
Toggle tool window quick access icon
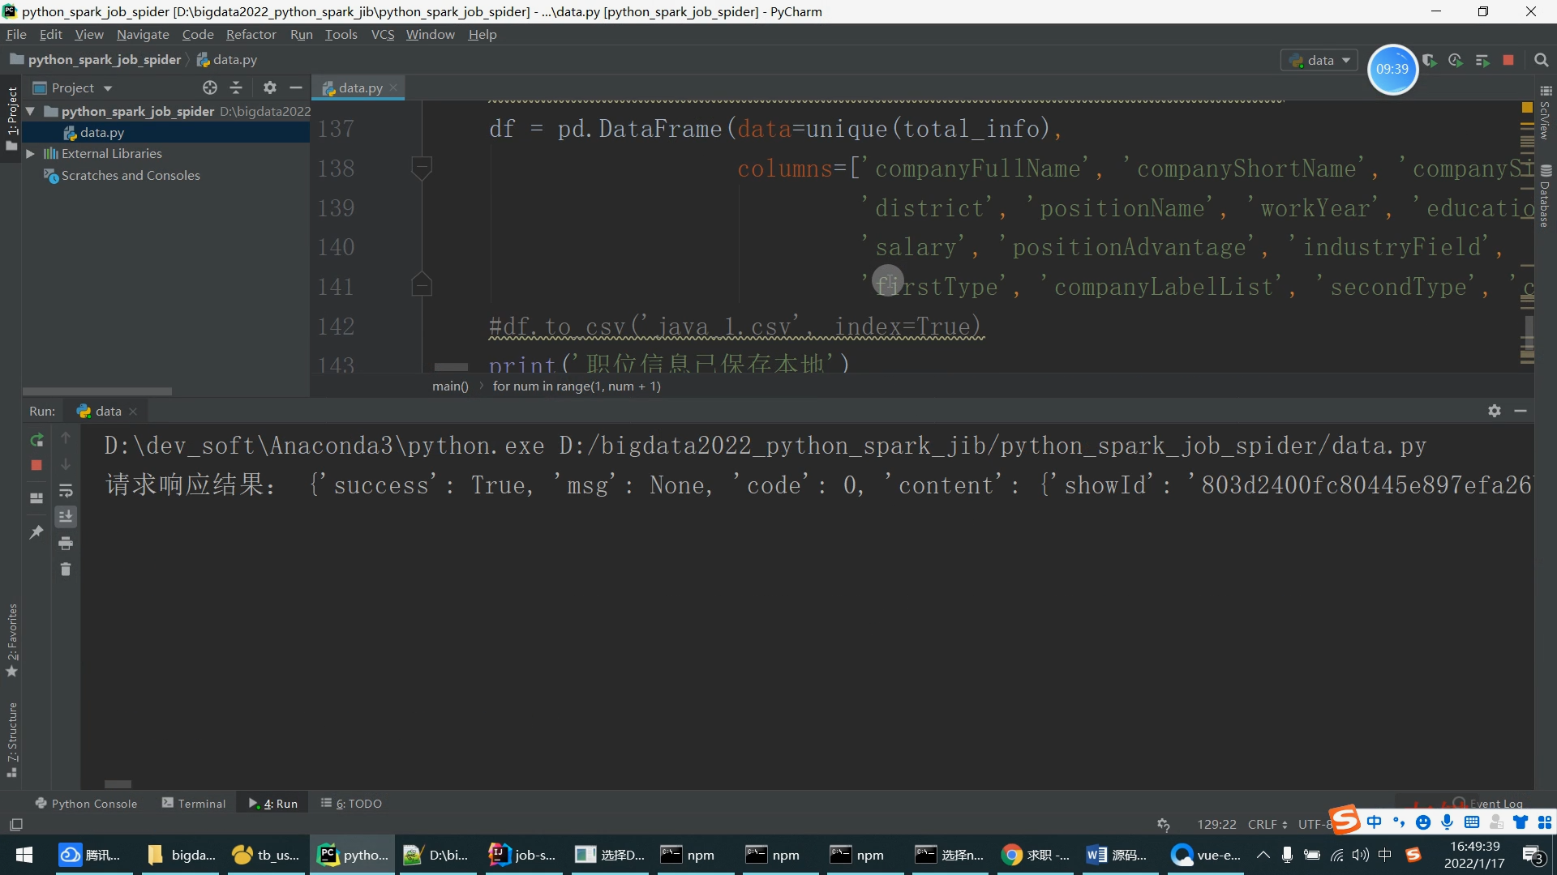(16, 824)
